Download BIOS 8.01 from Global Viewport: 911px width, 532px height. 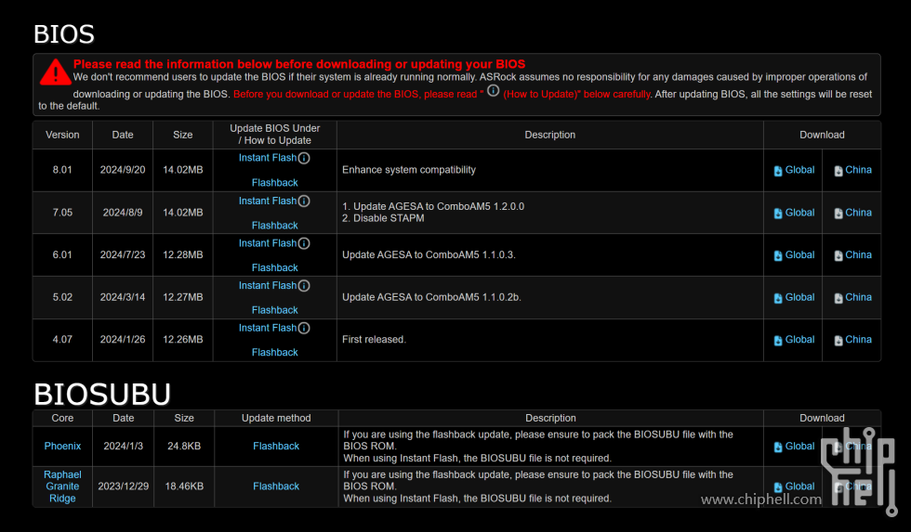tap(794, 170)
